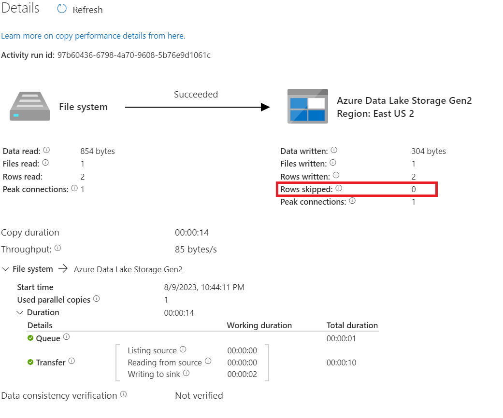Show info tooltip for Writing to sink
Image resolution: width=503 pixels, height=418 pixels.
pyautogui.click(x=187, y=373)
